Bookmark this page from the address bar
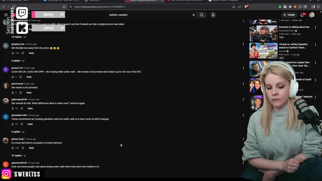The image size is (322, 181). (x=64, y=7)
